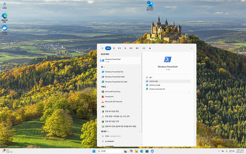The height and width of the screenshot is (154, 246).
Task: Select the PowerPoint store result
Action: pos(121,97)
